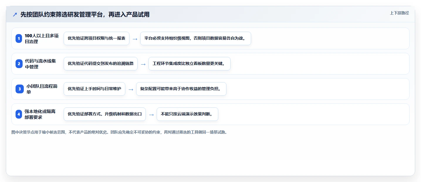The image size is (421, 182).
Task: Select the 小团队且流程简单 label
Action: coord(43,89)
